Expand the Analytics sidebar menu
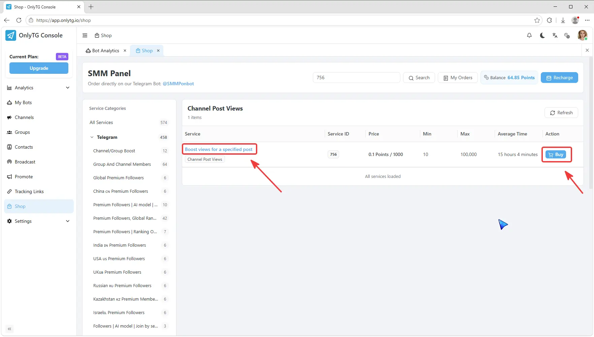This screenshot has height=337, width=594. (39, 88)
